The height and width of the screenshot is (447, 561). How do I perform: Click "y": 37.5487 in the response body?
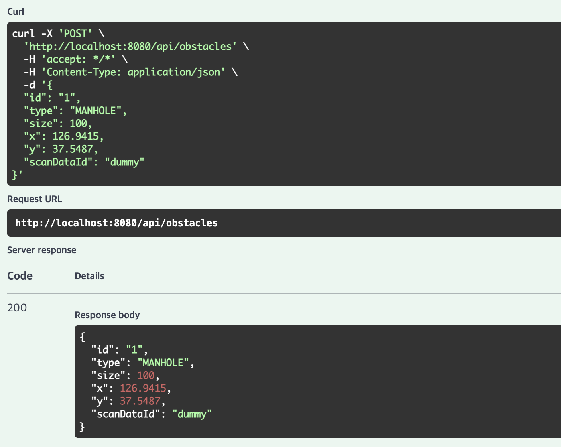(x=128, y=401)
